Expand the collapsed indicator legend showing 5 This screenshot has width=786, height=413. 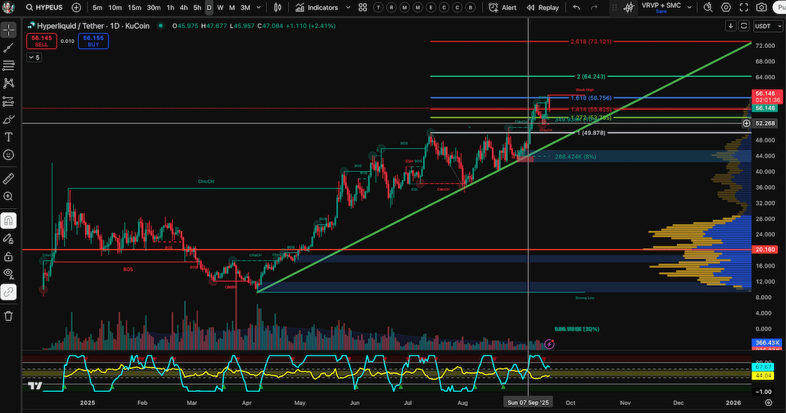34,57
